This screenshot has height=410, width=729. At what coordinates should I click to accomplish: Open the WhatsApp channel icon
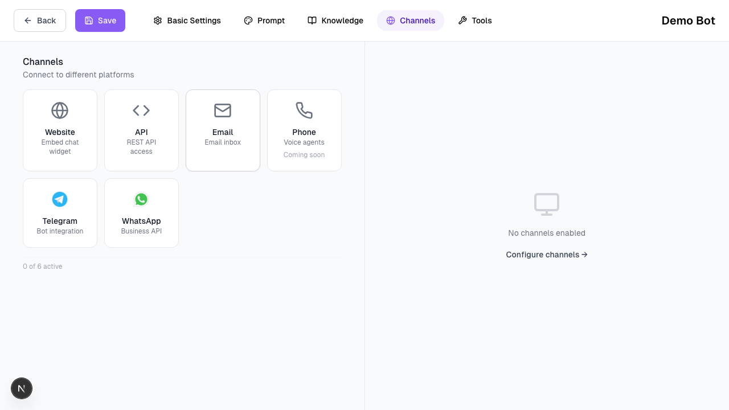point(141,199)
